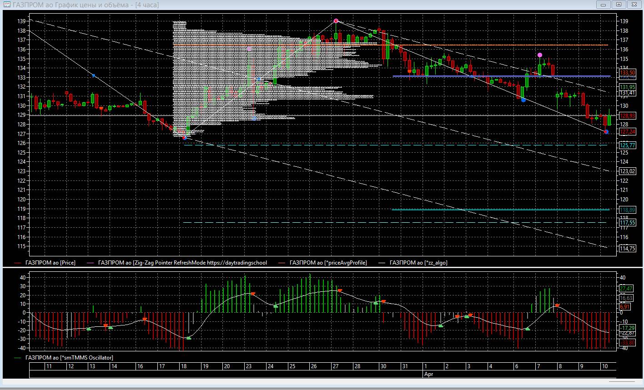
Task: Click the red 127,24 price label
Action: (628, 132)
